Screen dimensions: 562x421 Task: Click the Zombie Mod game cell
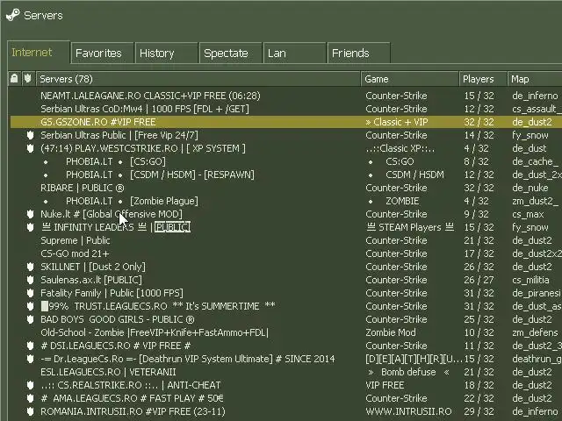(x=391, y=332)
